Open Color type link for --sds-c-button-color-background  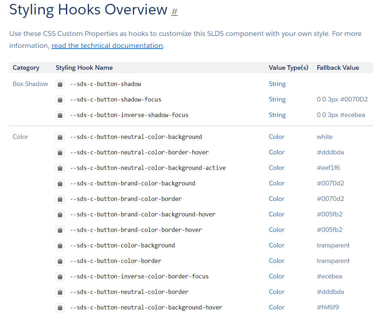pyautogui.click(x=277, y=245)
